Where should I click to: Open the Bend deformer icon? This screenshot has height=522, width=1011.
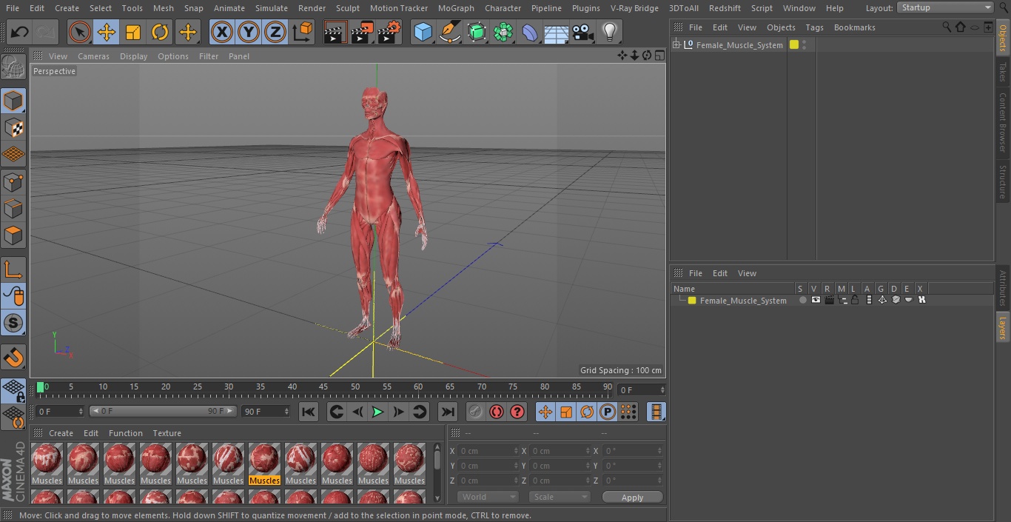click(x=530, y=32)
